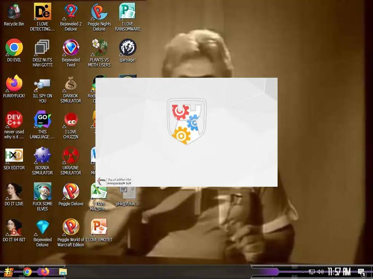Image resolution: width=373 pixels, height=279 pixels.
Task: Open I LOVE RANSOMWARE Publisher shortcut
Action: pos(127,11)
